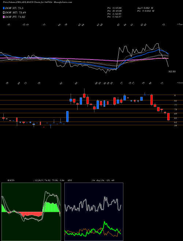Click the ADX (14 day) values text
Image resolution: width=183 pixels, height=241 pixels.
coord(102,180)
